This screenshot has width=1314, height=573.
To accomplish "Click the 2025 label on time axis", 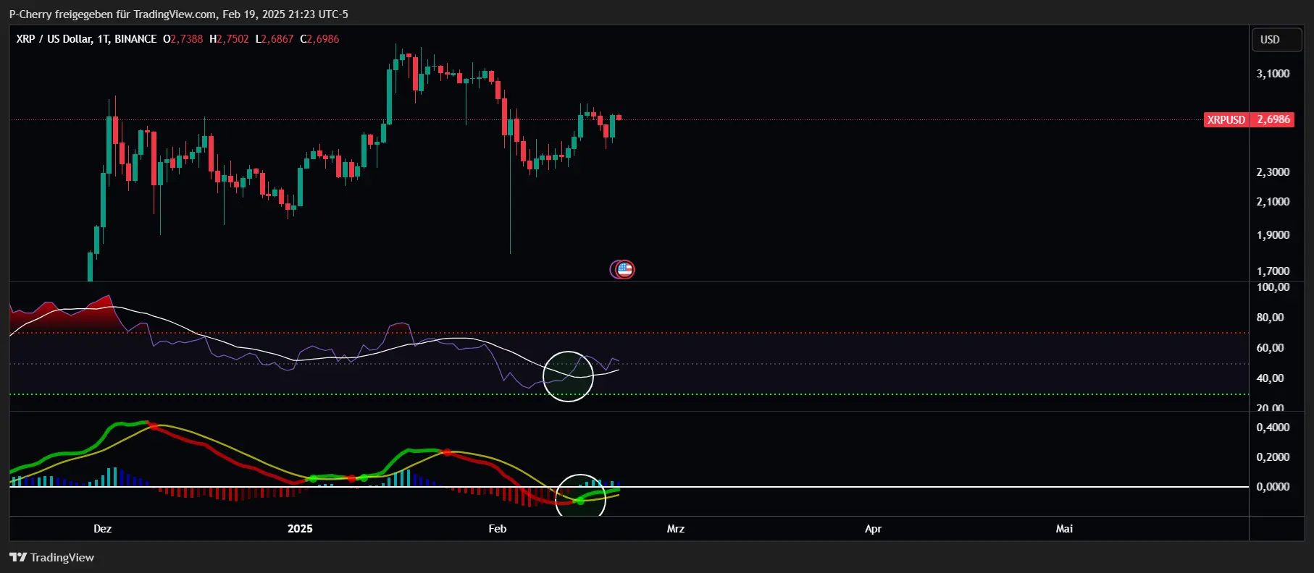I will tap(300, 529).
